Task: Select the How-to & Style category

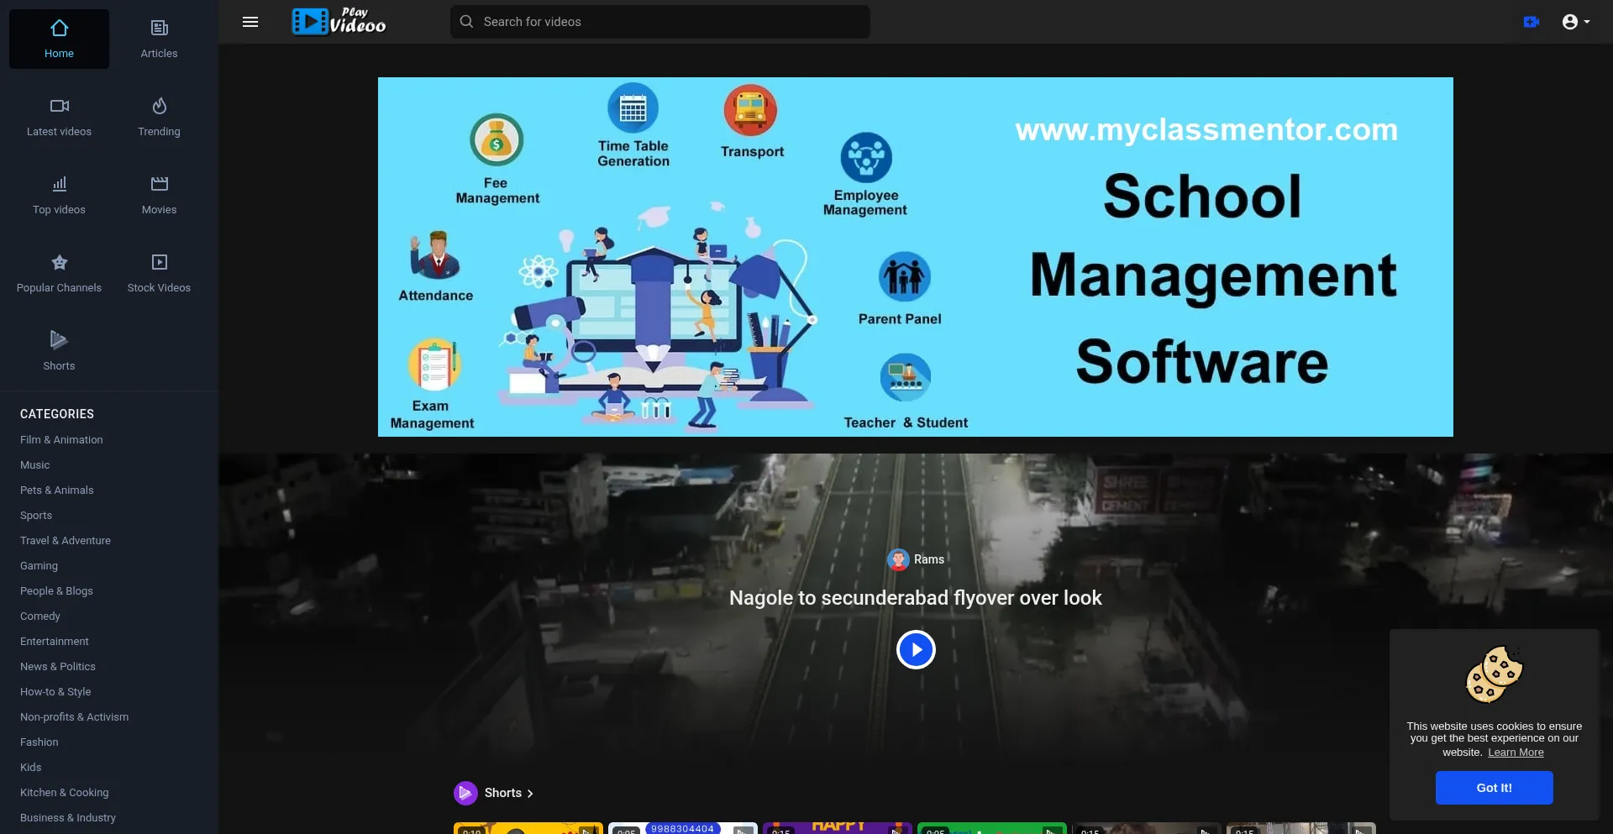Action: click(55, 692)
